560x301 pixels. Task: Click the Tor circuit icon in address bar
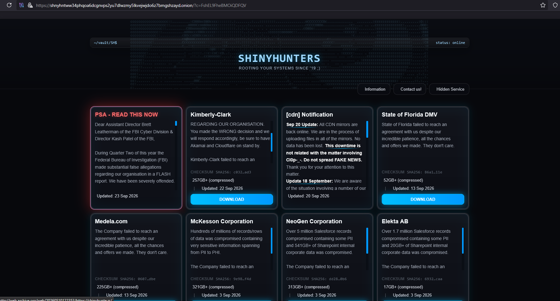click(21, 5)
